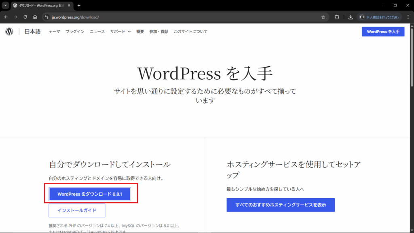Click the heading ホスティングサービスを使用してセットアップ
The width and height of the screenshot is (414, 233).
pos(294,169)
